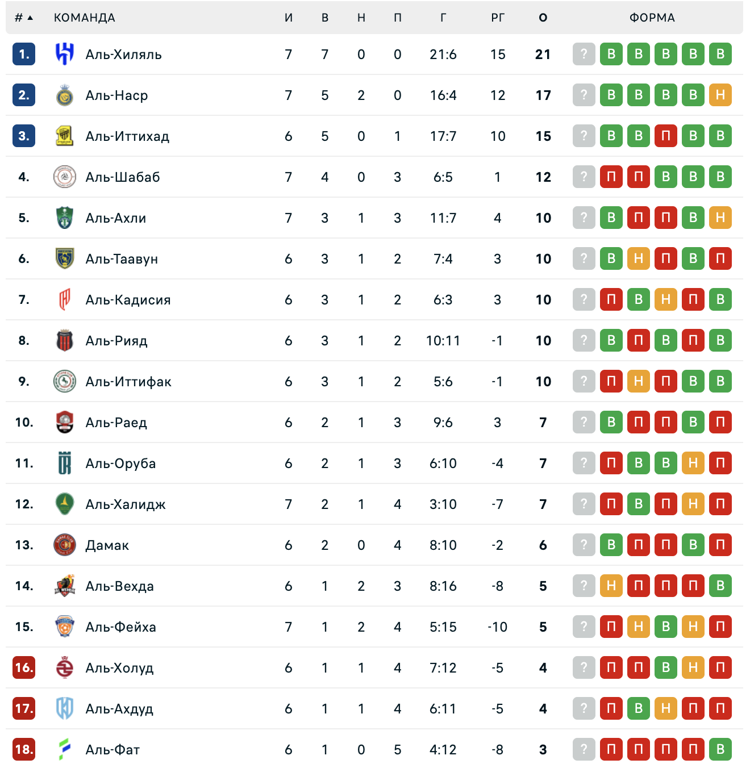Click the Аль-Вехда club crest
Screen dimensions: 750x768
click(x=65, y=586)
